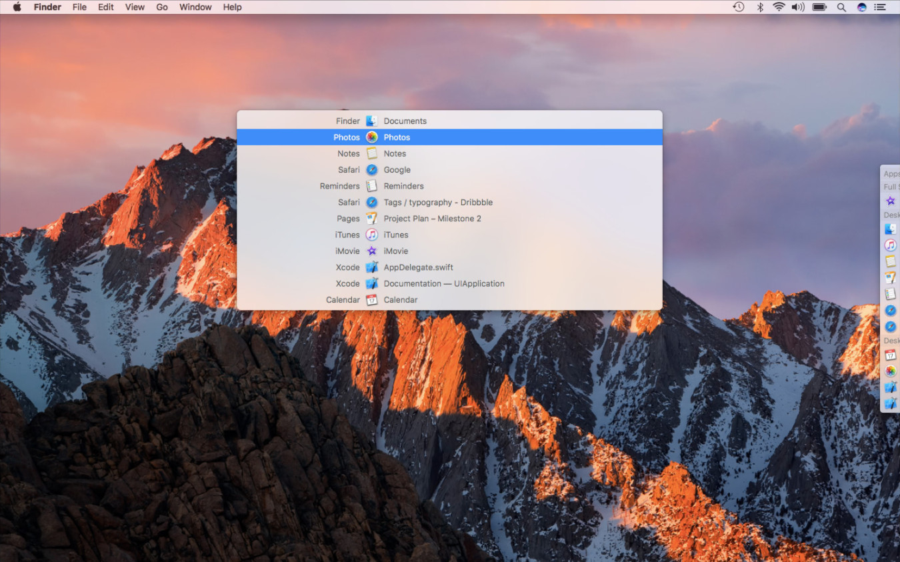The height and width of the screenshot is (562, 900).
Task: Pick the Notes icon in the switcher list
Action: pos(372,153)
